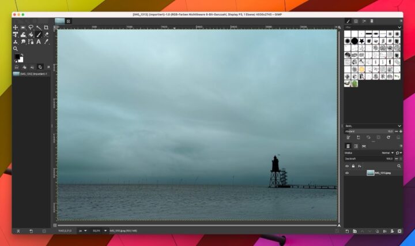This screenshot has height=246, width=415.
Task: Toggle the layers header eye visibility column
Action: point(347,166)
